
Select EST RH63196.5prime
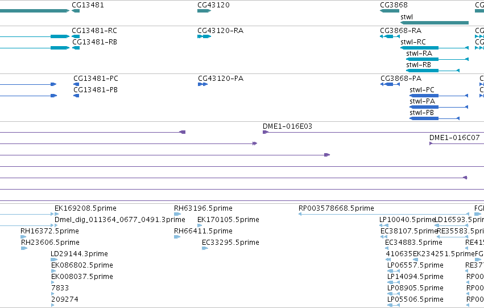pyautogui.click(x=177, y=214)
